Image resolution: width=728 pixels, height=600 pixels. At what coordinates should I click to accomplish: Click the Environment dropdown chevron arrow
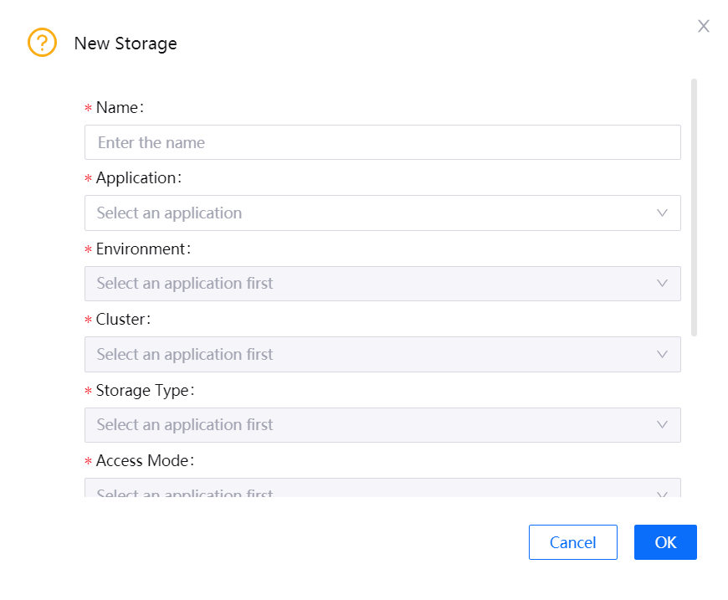[x=662, y=283]
